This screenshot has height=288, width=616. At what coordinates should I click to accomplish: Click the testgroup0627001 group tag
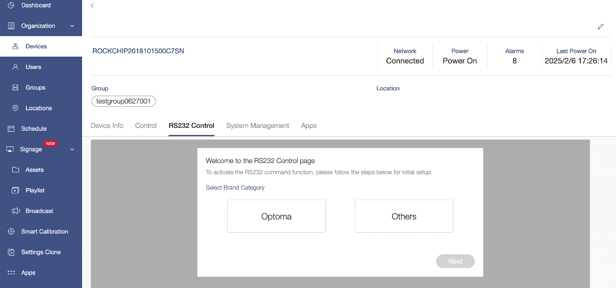[x=124, y=101]
